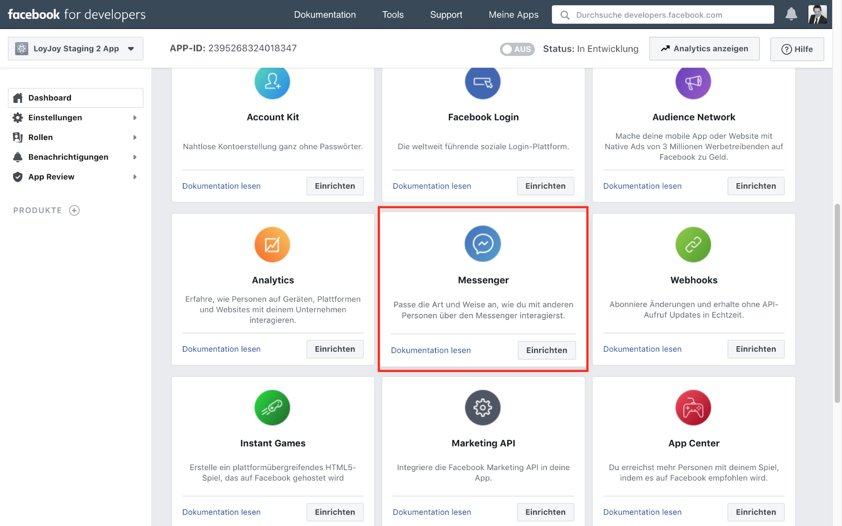Open notifications bell in top bar
Viewport: 842px width, 526px height.
(x=791, y=14)
